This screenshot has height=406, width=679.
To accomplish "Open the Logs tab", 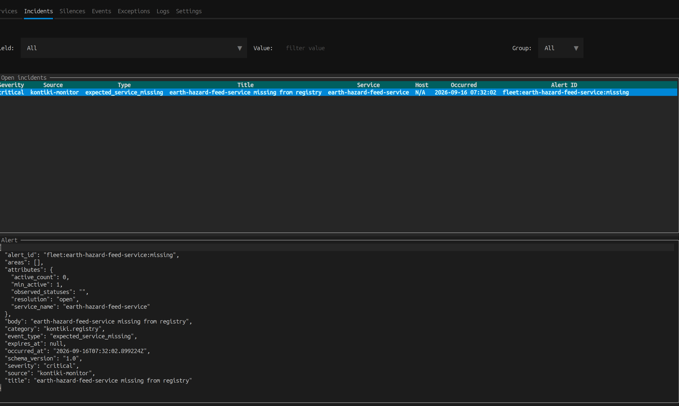I will pos(163,11).
